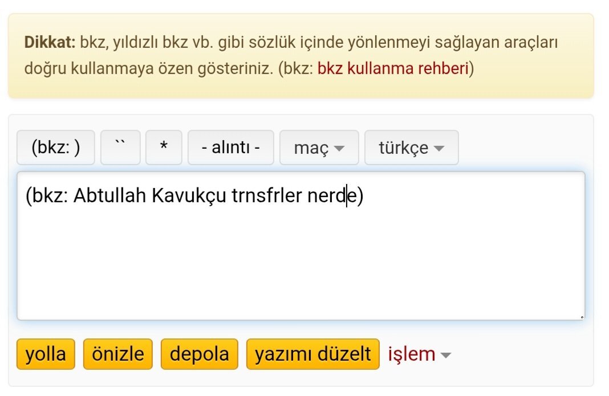Image resolution: width=609 pixels, height=396 pixels.
Task: Click the yazımı düzelt button
Action: pyautogui.click(x=312, y=354)
